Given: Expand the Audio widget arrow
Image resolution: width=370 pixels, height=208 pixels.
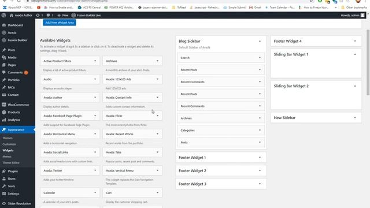Looking at the screenshot, I should [95, 79].
